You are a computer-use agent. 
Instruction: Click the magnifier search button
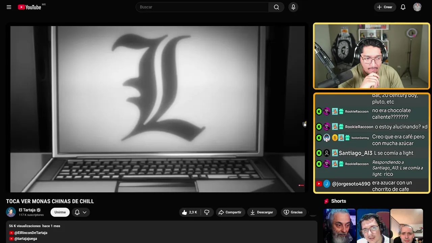276,7
